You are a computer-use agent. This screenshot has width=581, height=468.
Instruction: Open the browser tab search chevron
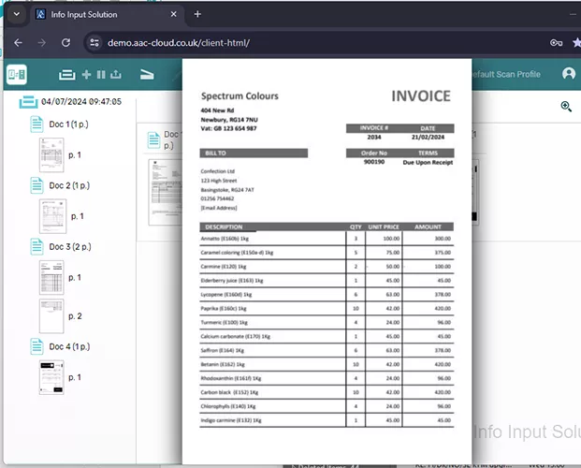15,14
